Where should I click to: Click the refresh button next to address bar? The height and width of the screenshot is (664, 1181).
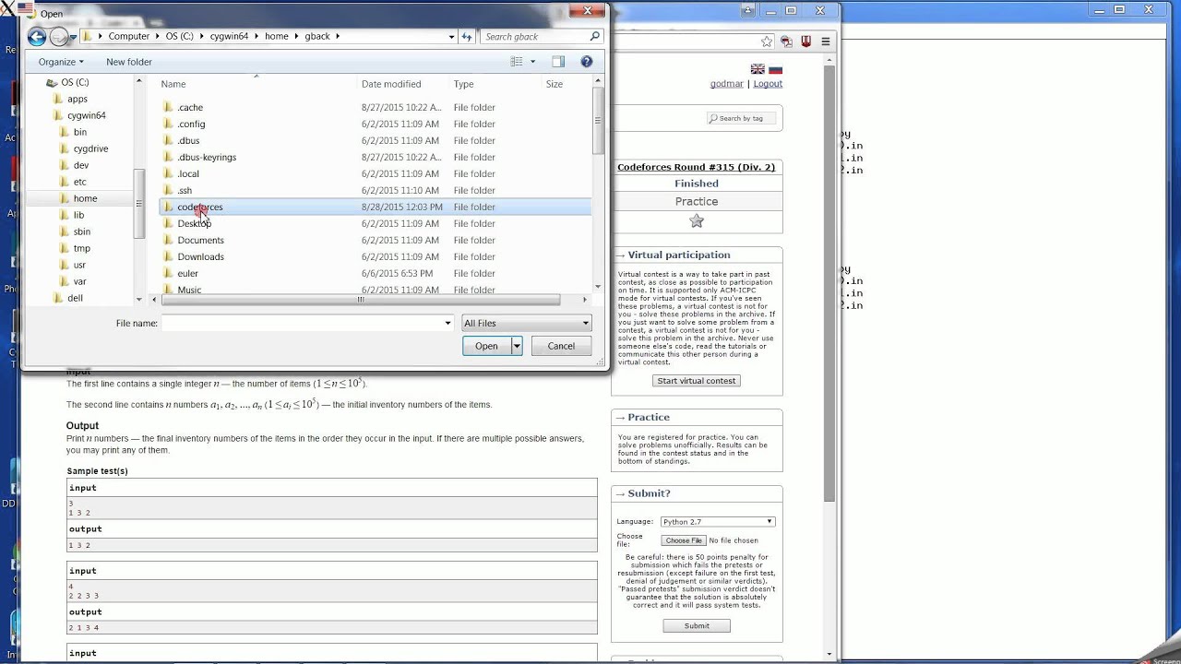click(467, 37)
